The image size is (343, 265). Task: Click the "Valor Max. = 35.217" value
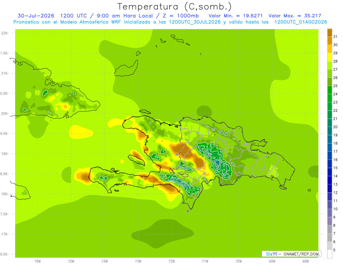point(295,16)
